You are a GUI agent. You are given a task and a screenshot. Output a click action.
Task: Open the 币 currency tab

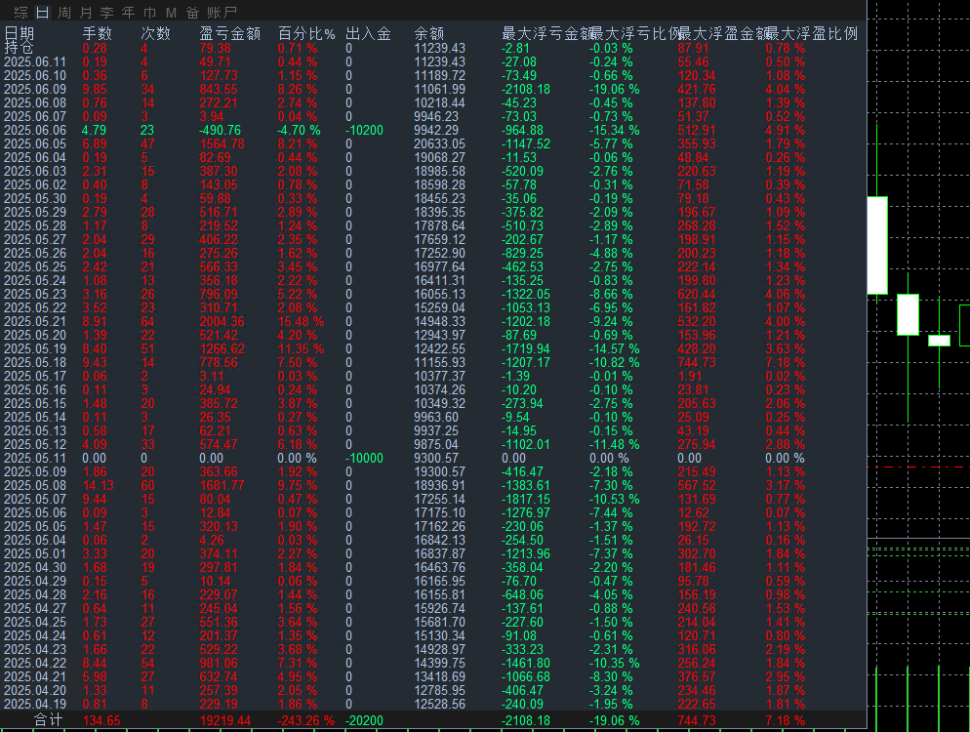(149, 13)
